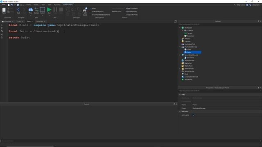Click the Expand All Folds button
The width and height of the screenshot is (262, 147).
(x=131, y=11)
